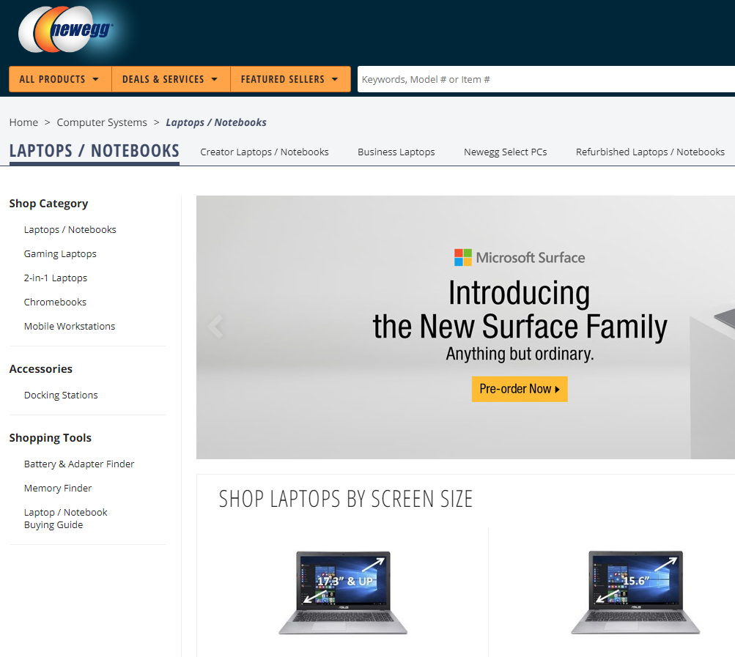Switch to Business Laptops tab
Image resolution: width=735 pixels, height=657 pixels.
coord(396,152)
